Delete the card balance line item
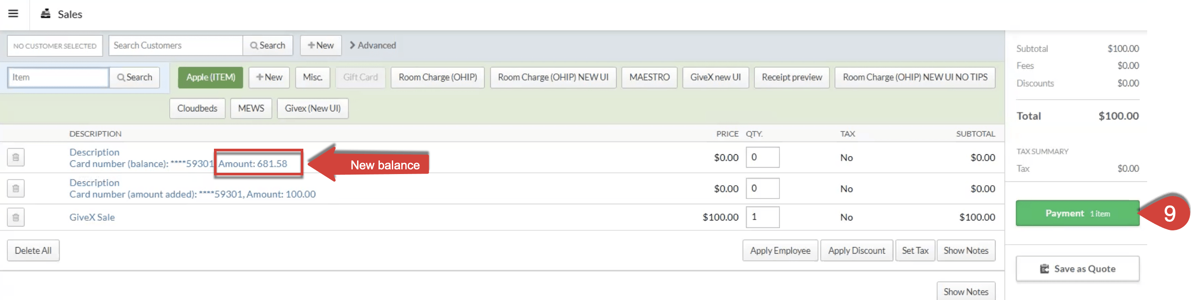1191x300 pixels. point(16,158)
